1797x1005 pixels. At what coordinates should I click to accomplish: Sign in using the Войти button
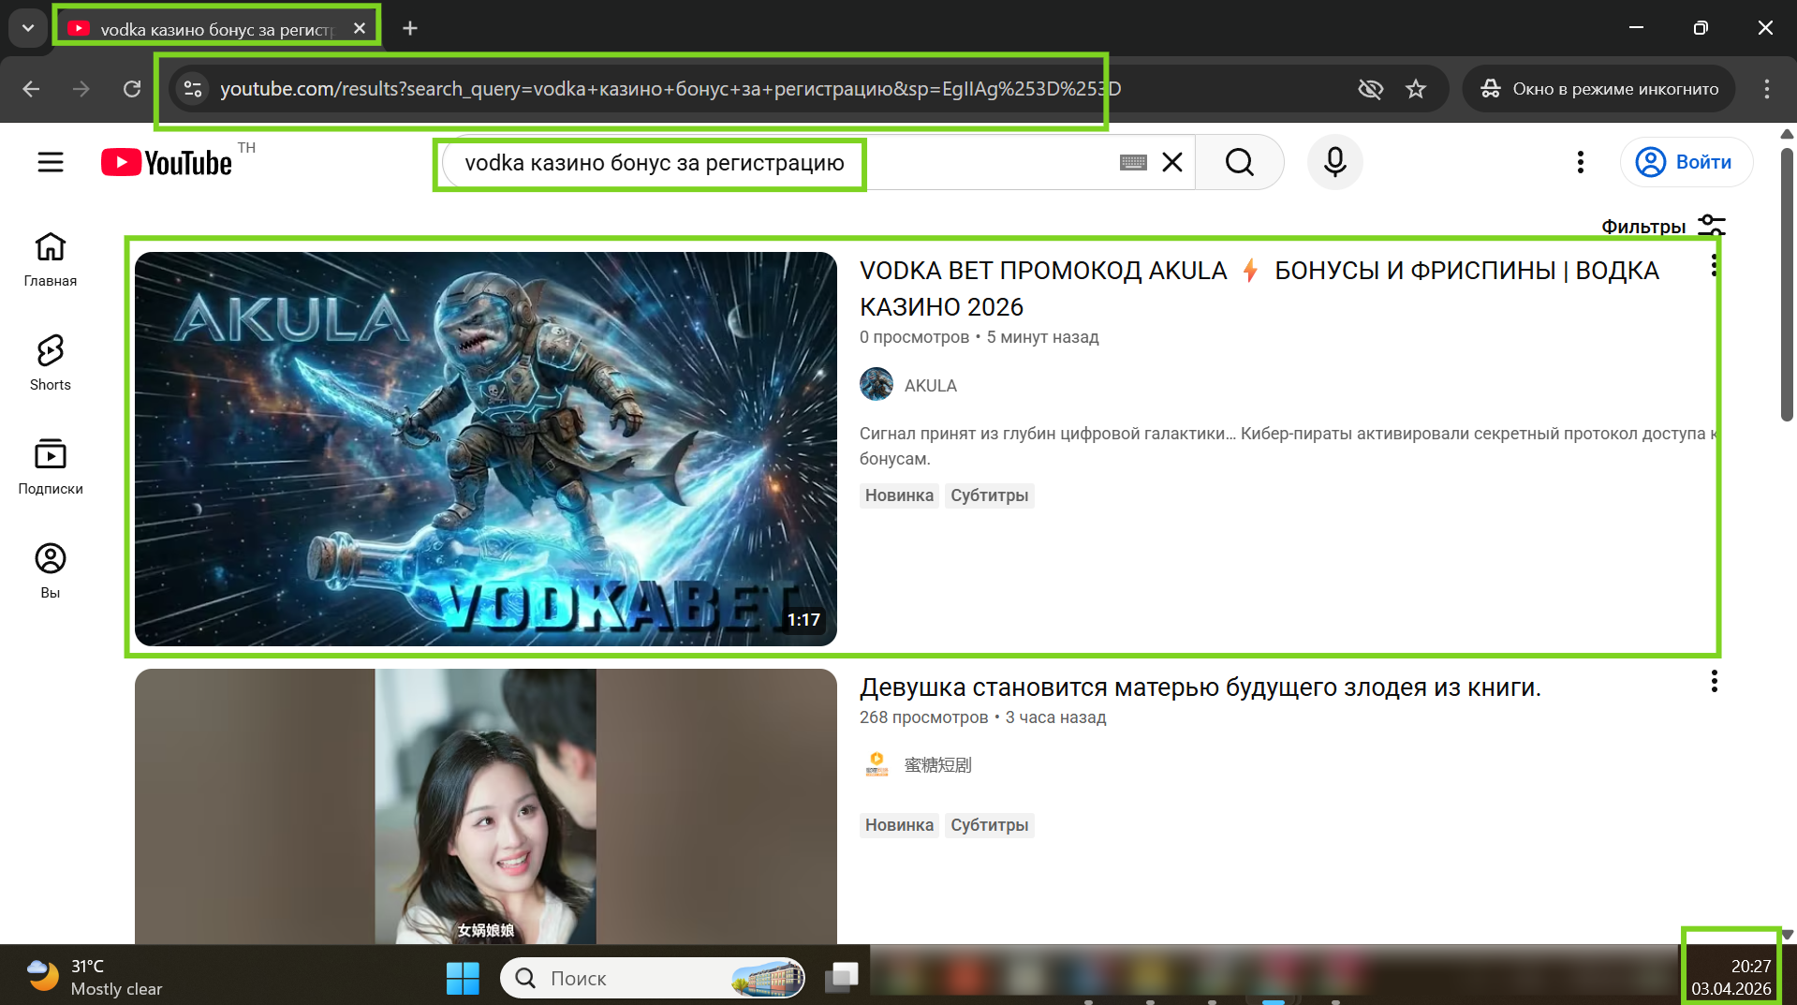tap(1686, 162)
